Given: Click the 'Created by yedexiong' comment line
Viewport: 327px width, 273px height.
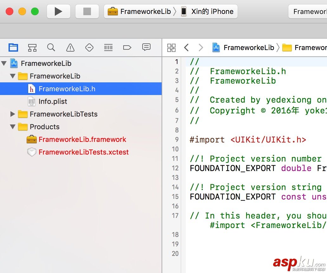Looking at the screenshot, I should click(x=258, y=100).
